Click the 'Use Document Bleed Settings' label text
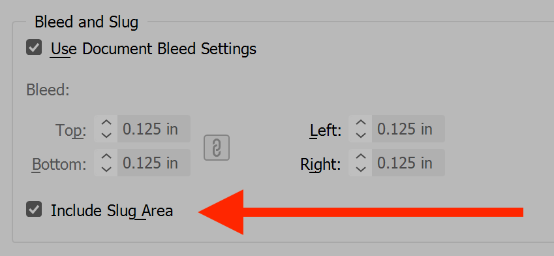This screenshot has height=256, width=554. point(154,49)
